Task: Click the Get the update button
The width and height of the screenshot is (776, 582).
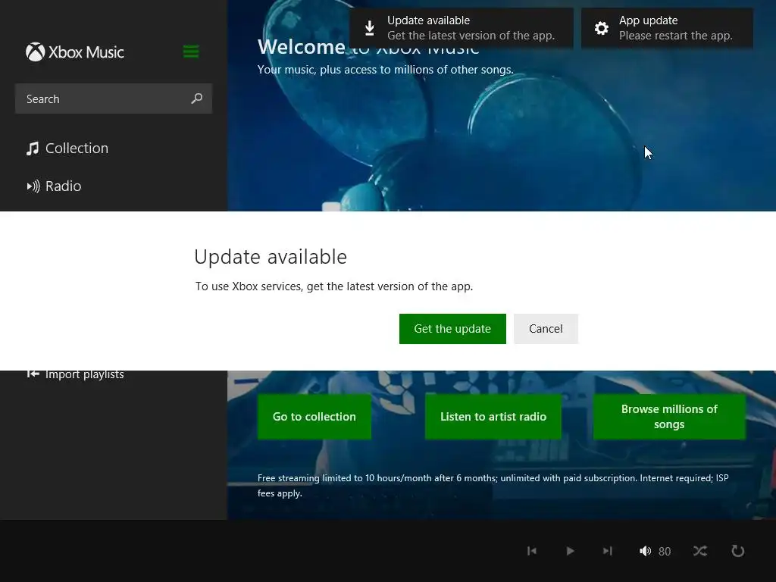Action: pos(452,329)
